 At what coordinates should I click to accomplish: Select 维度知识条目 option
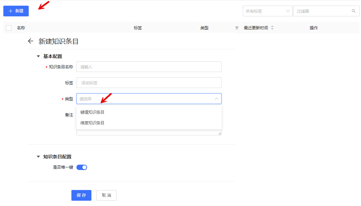[92, 123]
